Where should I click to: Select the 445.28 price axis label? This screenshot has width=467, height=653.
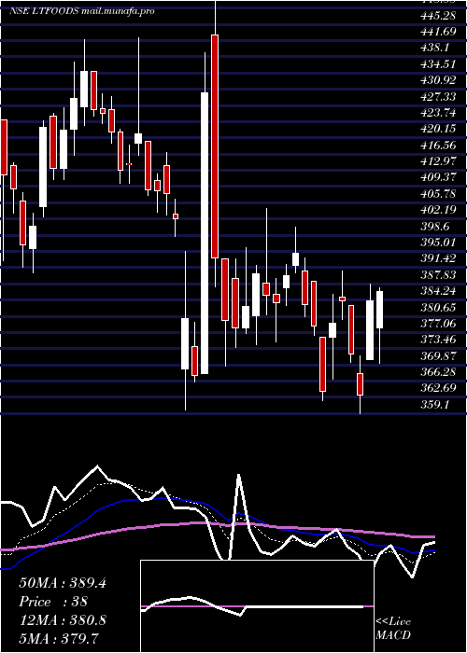pyautogui.click(x=438, y=16)
